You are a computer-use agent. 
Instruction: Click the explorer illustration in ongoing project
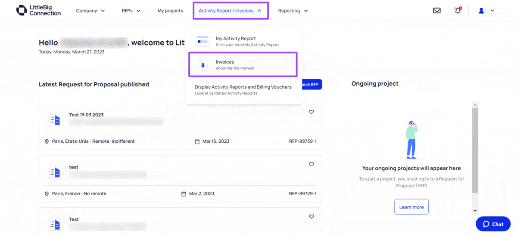[411, 140]
